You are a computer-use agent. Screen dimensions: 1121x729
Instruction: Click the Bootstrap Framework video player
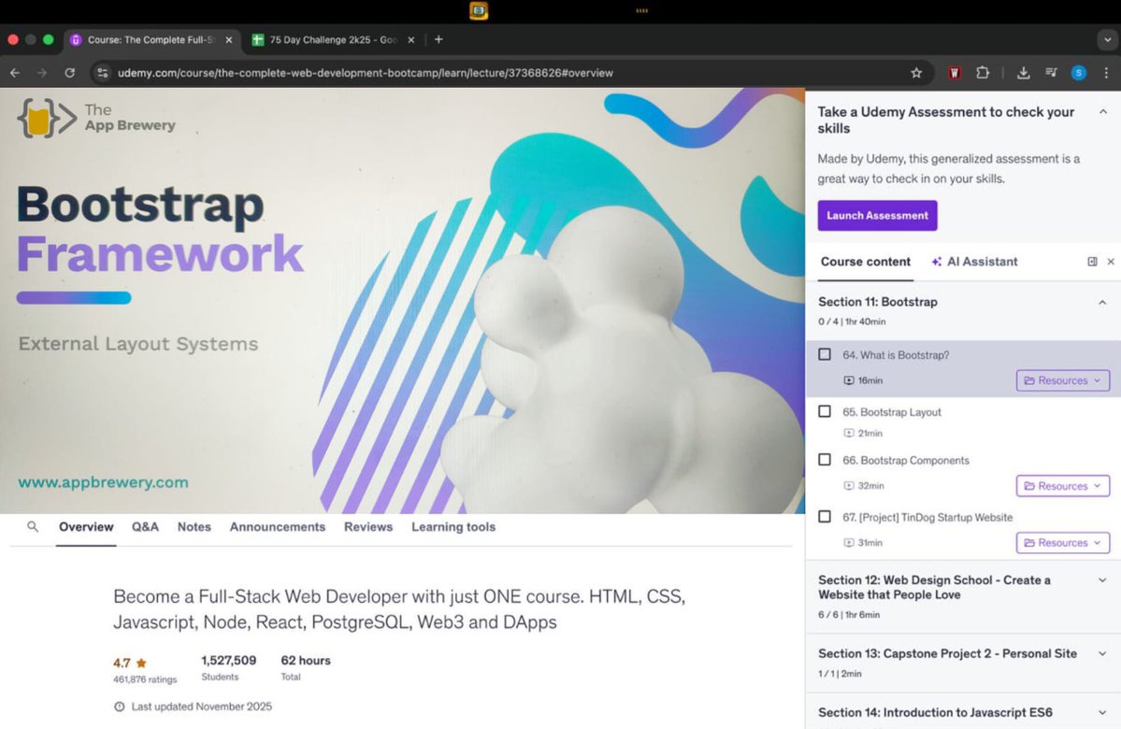[x=403, y=301]
